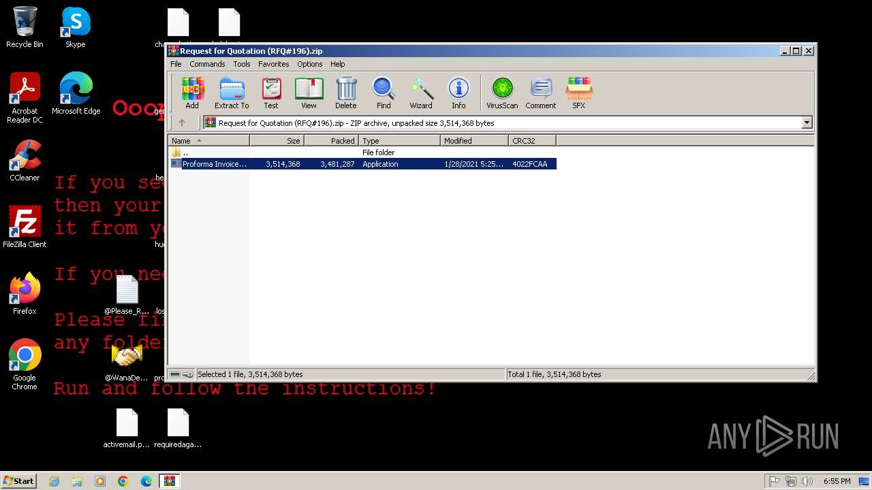Screen dimensions: 872x490
Task: Click the Extract To toolbar icon
Action: [232, 93]
